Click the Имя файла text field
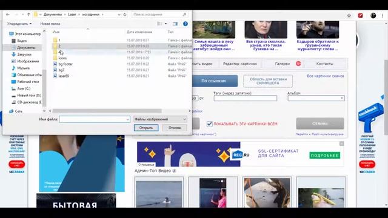 point(92,119)
